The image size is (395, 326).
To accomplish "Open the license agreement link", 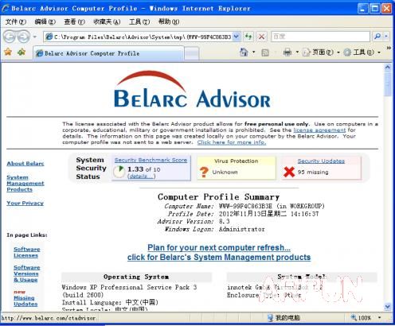I will click(x=319, y=130).
